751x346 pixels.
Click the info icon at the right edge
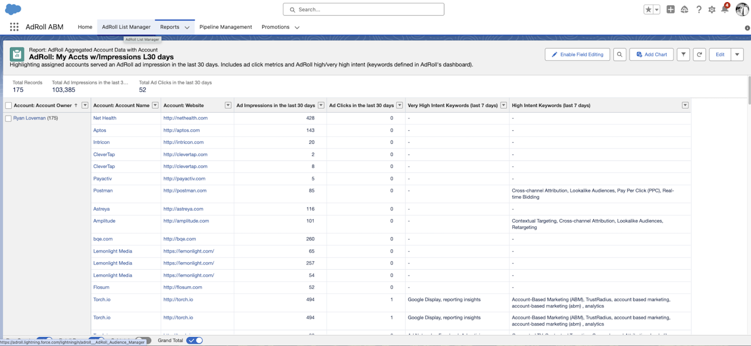[747, 28]
